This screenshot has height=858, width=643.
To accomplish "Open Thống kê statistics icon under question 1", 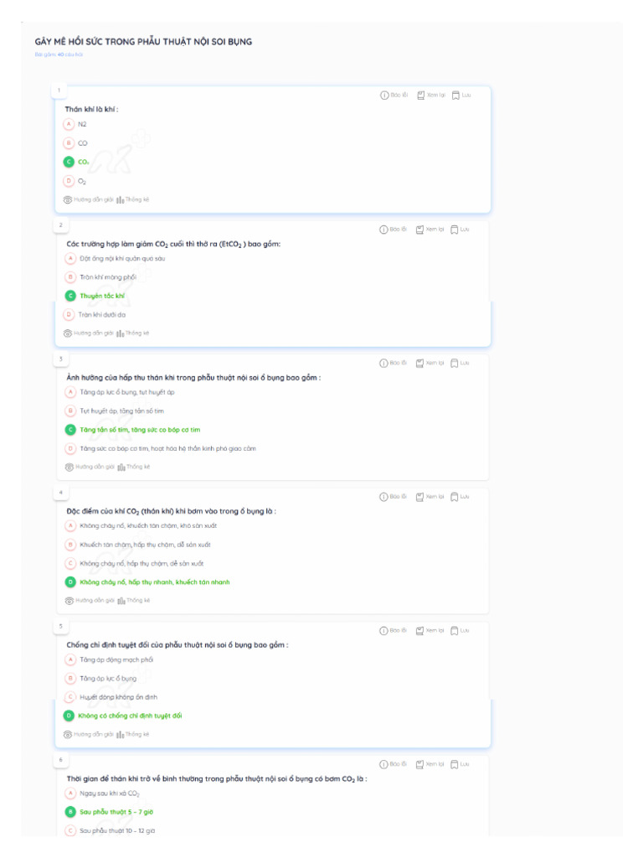I will pos(121,199).
